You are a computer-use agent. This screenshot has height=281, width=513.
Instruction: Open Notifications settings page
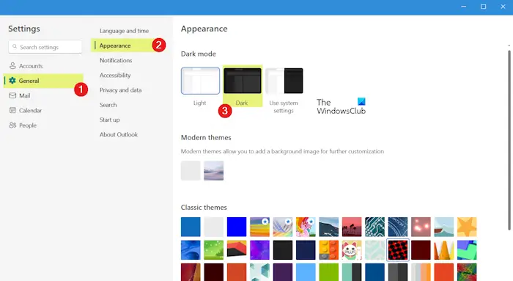pos(116,60)
